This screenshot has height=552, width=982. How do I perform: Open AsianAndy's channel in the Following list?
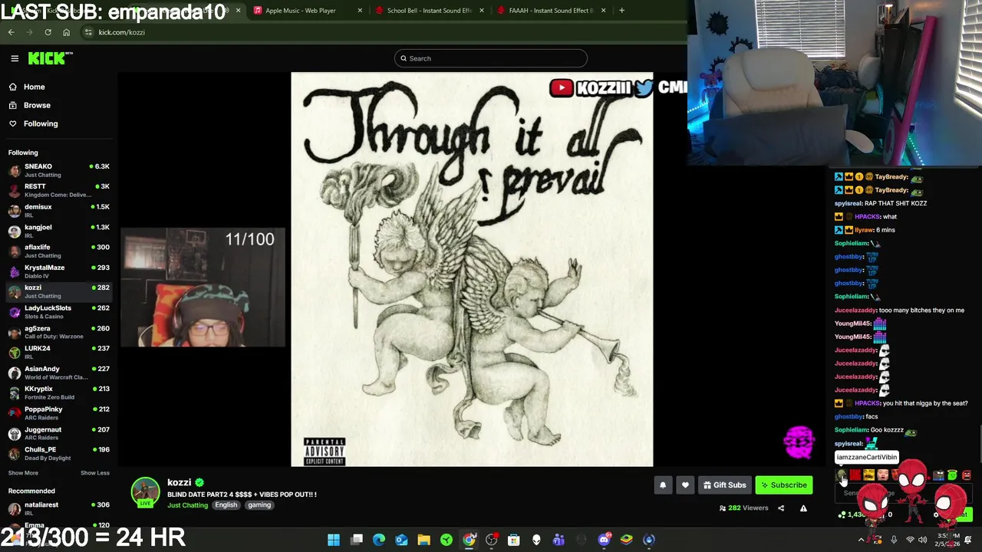click(58, 373)
